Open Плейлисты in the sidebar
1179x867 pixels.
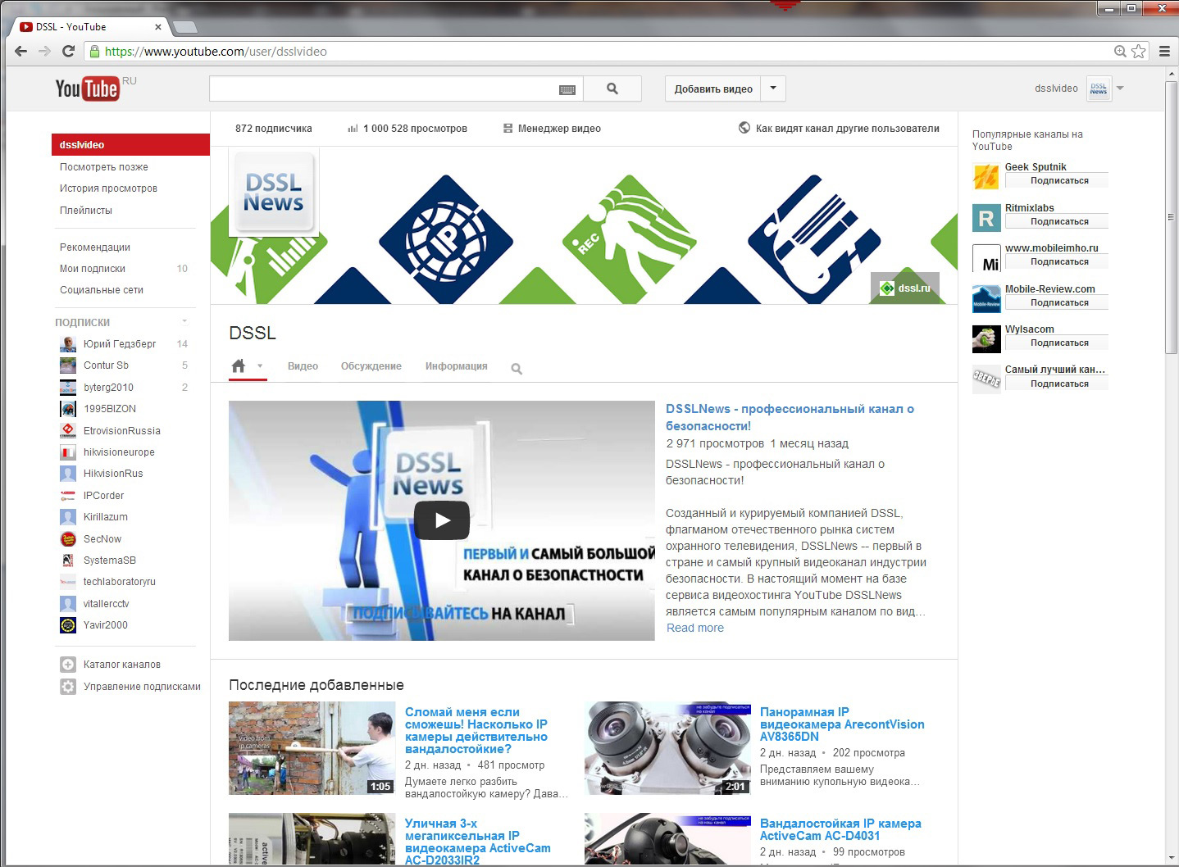point(86,210)
